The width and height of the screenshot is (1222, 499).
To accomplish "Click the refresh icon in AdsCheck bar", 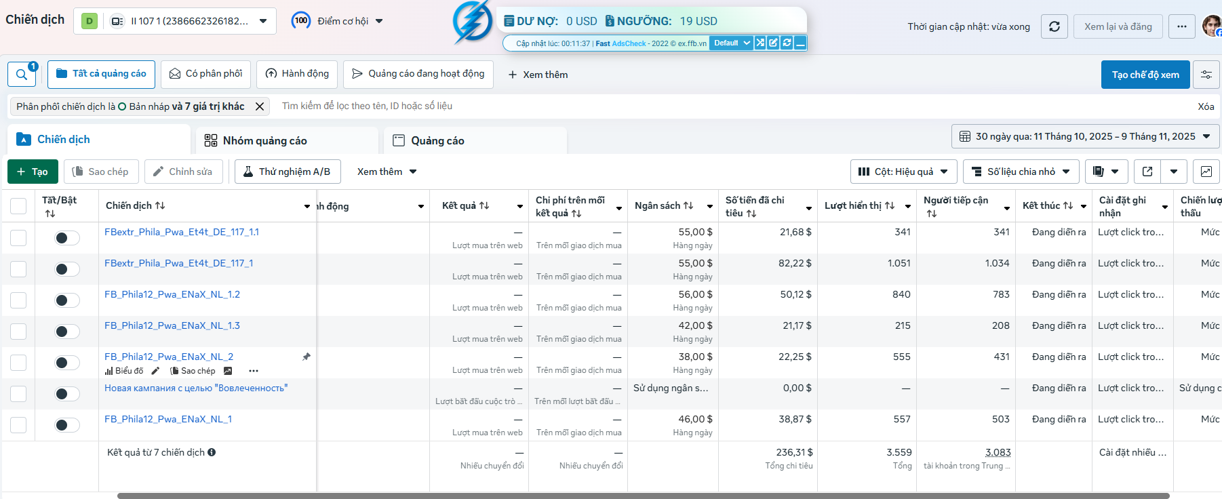I will [787, 43].
